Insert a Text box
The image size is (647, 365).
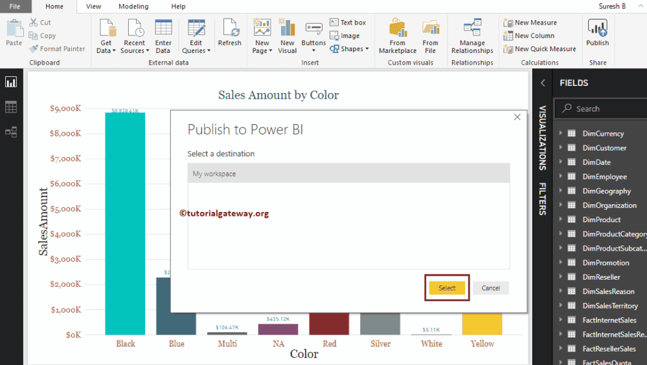click(x=348, y=22)
